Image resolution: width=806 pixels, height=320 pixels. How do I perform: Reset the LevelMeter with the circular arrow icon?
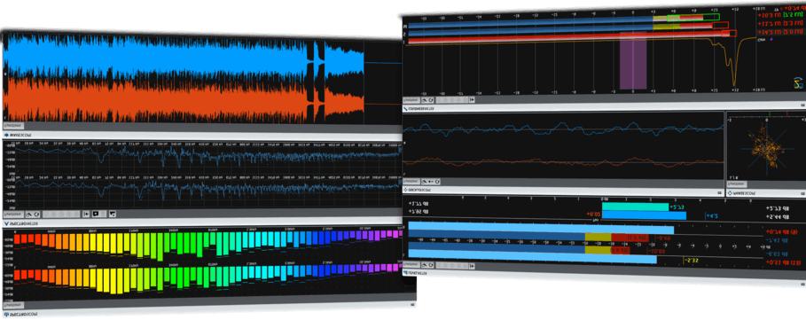(431, 265)
